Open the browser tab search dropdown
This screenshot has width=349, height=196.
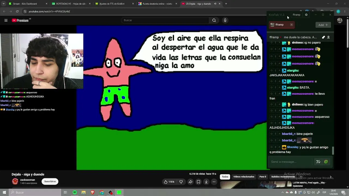pos(4,4)
